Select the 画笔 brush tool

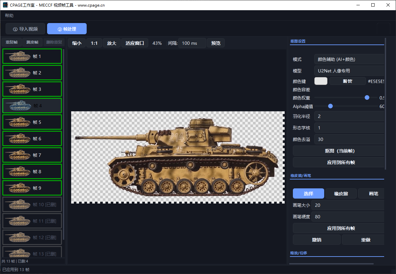click(371, 194)
